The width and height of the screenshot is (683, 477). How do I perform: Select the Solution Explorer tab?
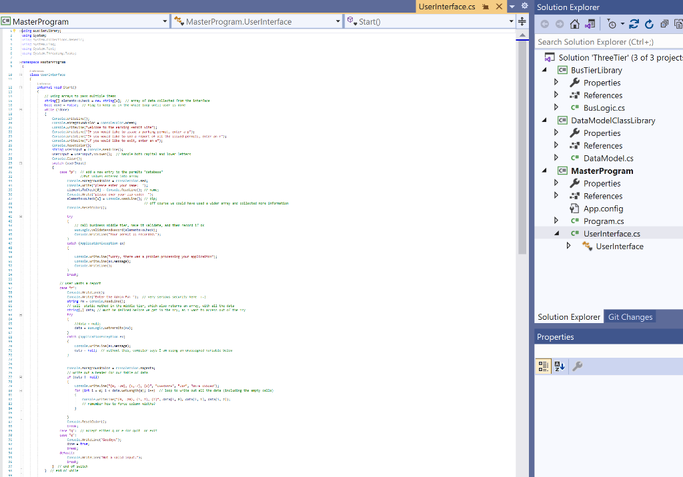click(x=568, y=316)
